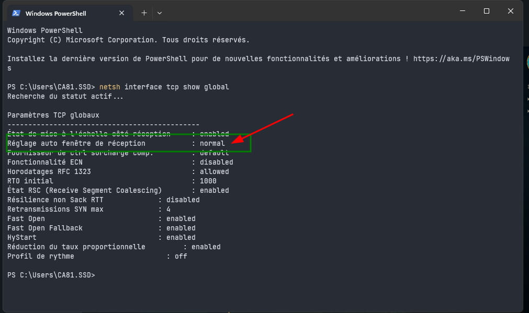
Task: Click 'État RSC (Receive Segment Coalescing)' label
Action: [84, 191]
